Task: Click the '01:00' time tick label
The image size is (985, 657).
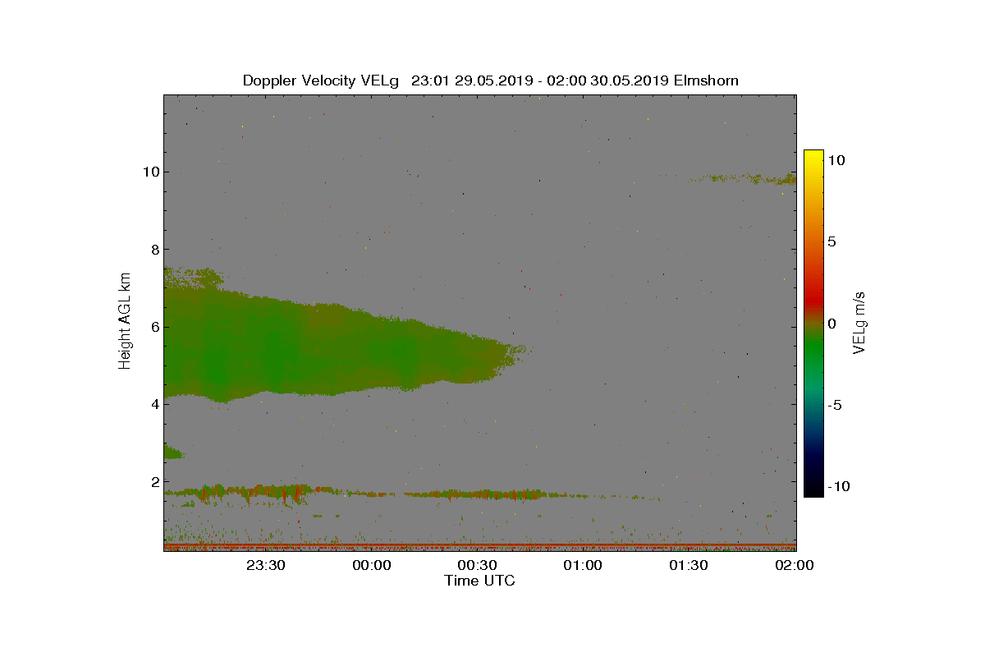Action: [584, 565]
